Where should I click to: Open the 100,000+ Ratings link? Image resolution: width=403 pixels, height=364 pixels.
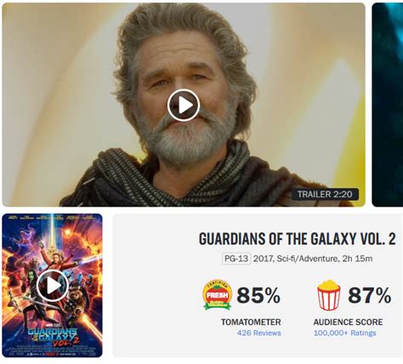(344, 333)
